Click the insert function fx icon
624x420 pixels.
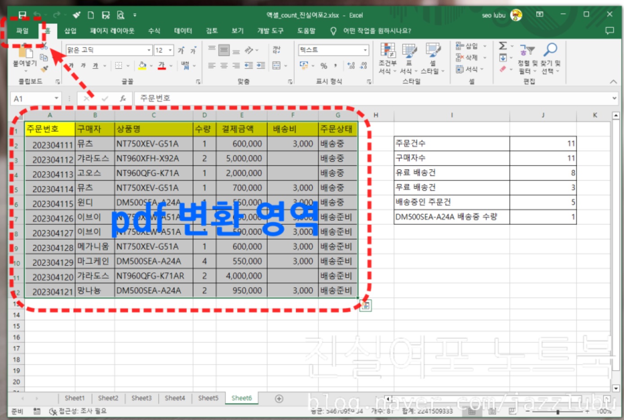(123, 98)
